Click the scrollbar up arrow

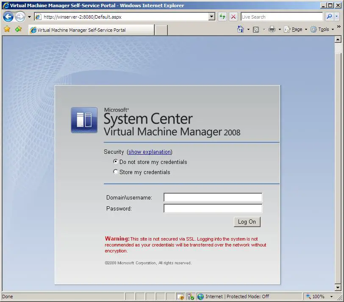pyautogui.click(x=338, y=39)
